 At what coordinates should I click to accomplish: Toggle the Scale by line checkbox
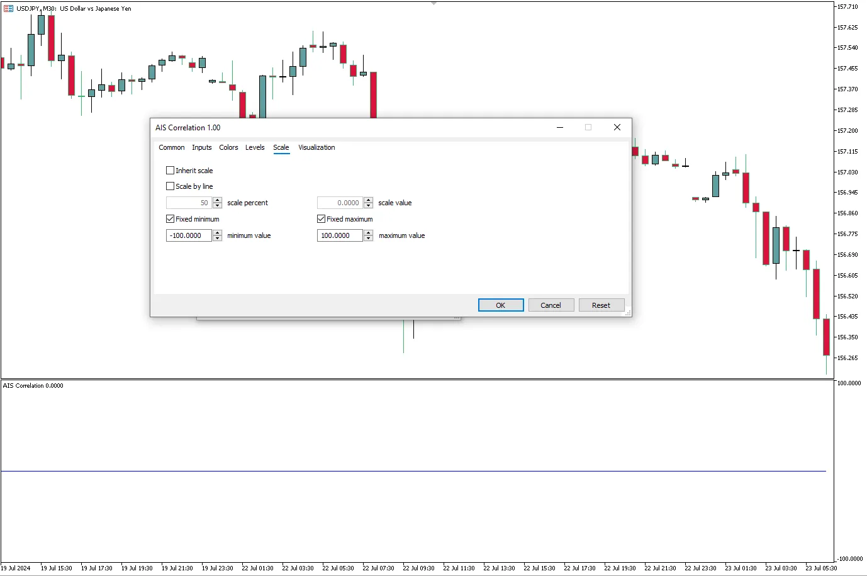170,186
